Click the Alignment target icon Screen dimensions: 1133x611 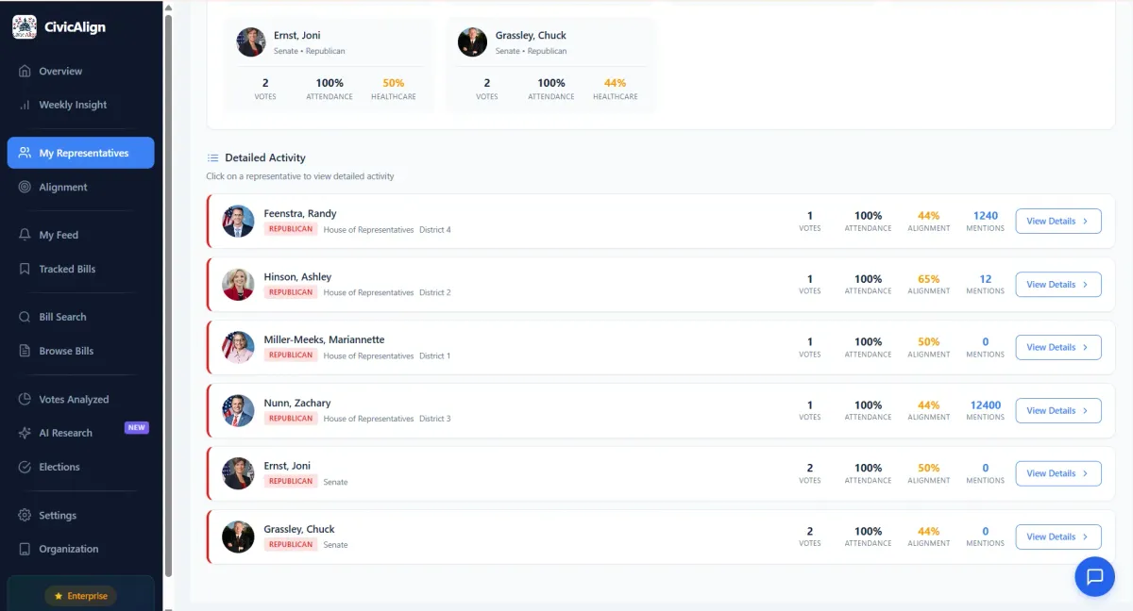(x=25, y=187)
